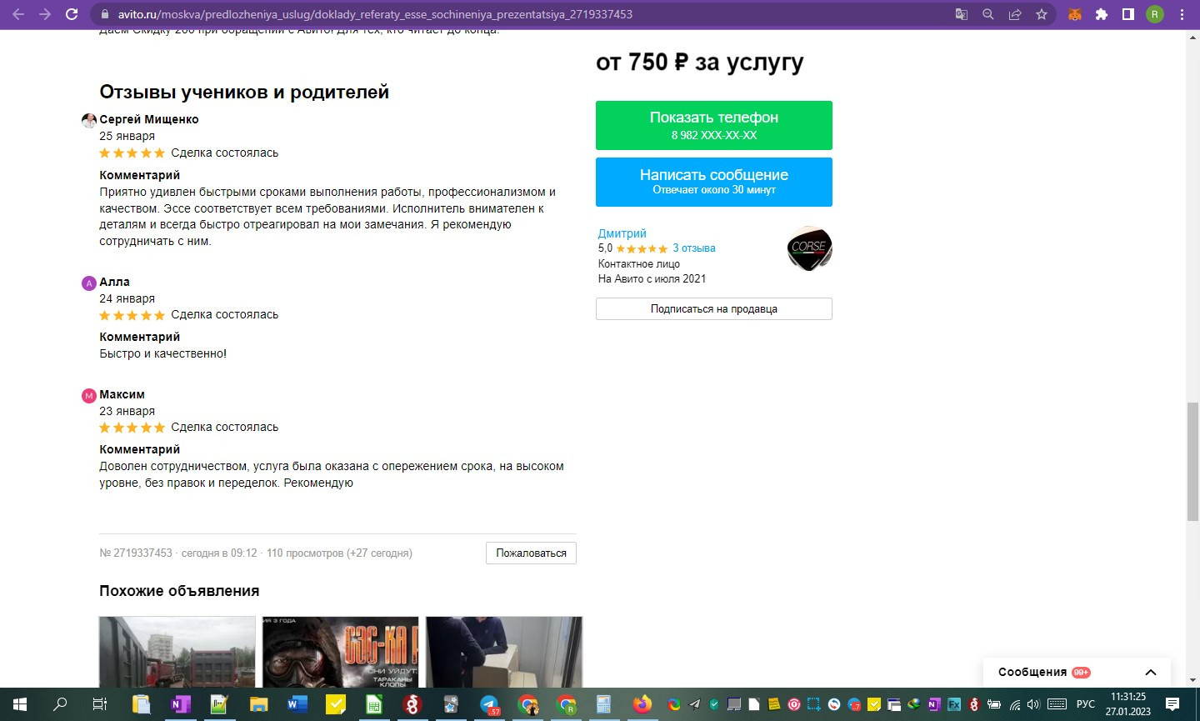Screen dimensions: 1200x721
Task: Write a message to the seller
Action: coord(714,182)
